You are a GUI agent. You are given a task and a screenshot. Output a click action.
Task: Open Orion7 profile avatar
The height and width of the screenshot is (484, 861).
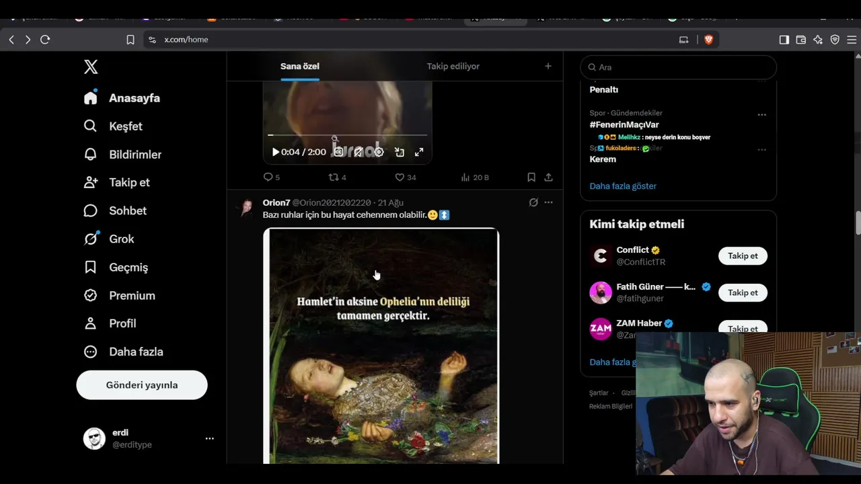pyautogui.click(x=247, y=207)
